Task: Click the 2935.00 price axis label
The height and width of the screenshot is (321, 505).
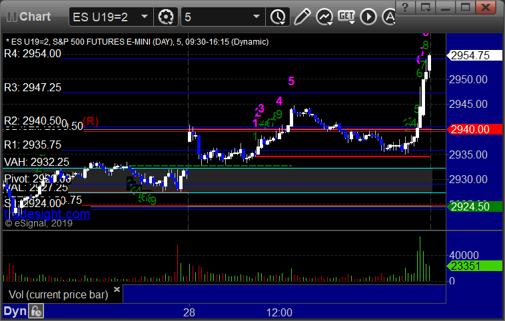Action: pyautogui.click(x=468, y=155)
